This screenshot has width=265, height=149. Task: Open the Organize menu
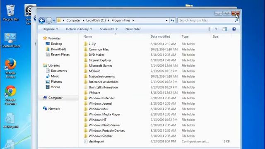point(50,29)
